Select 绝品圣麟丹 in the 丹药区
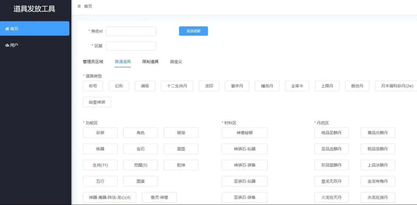 [x=332, y=133]
